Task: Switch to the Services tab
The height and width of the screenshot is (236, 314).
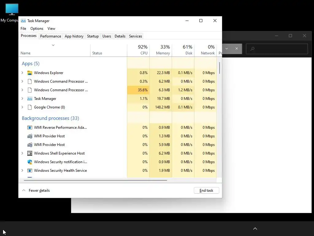Action: click(x=135, y=36)
